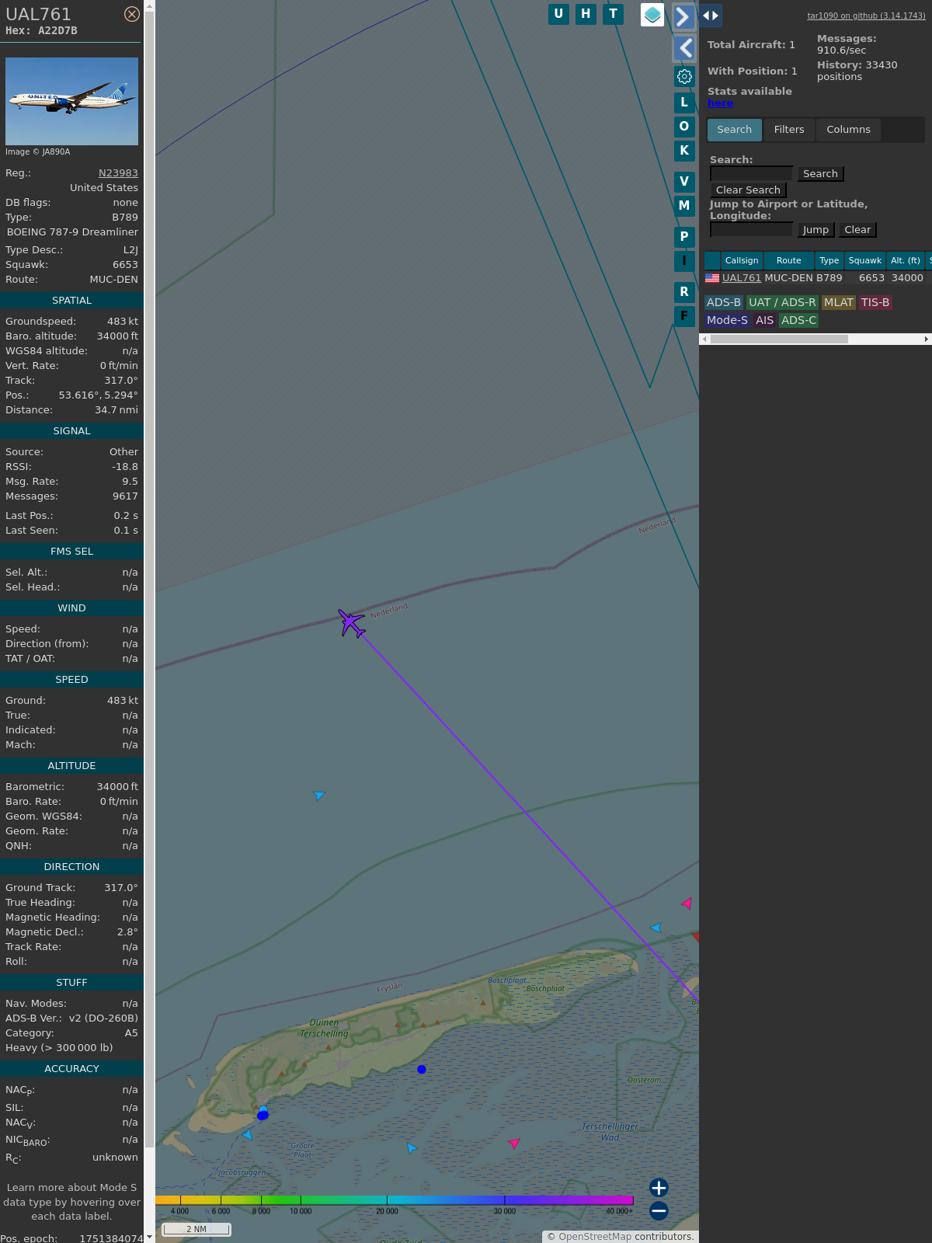This screenshot has height=1243, width=932.
Task: Select the purple UAL761 aircraft icon
Action: click(x=352, y=623)
